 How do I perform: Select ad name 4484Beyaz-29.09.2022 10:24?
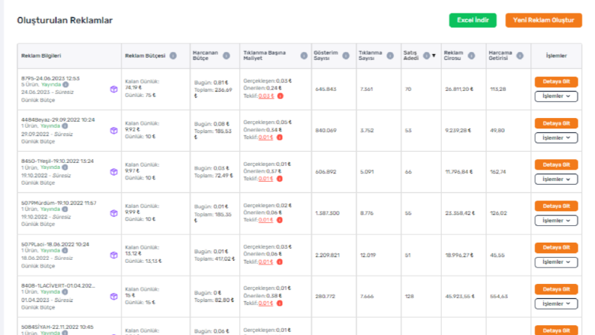click(x=58, y=120)
